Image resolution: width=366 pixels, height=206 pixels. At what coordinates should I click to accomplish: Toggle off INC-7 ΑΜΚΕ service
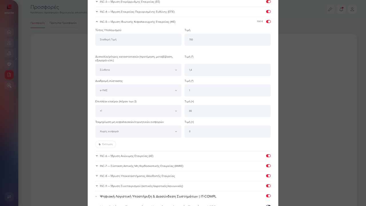point(268,166)
